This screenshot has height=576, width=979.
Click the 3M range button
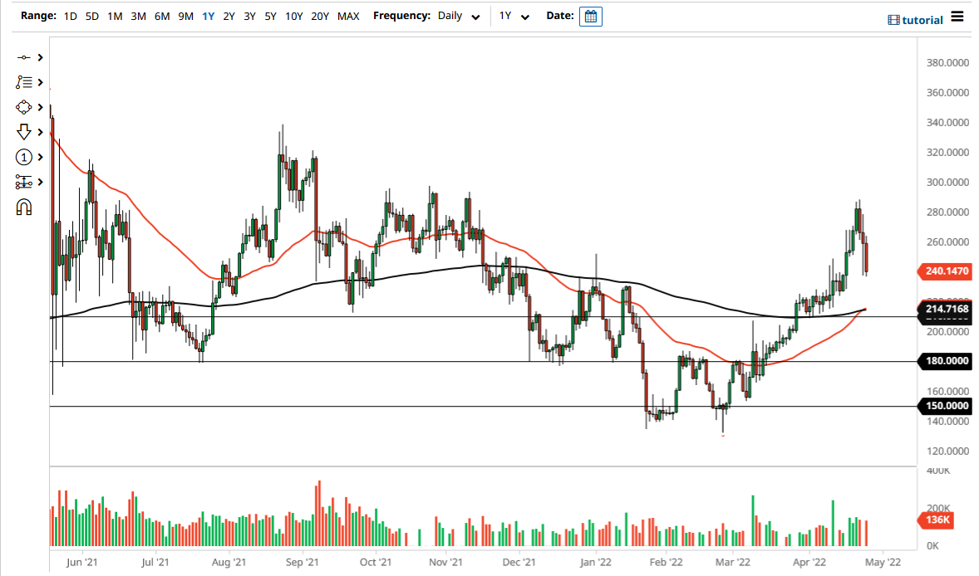(x=138, y=15)
